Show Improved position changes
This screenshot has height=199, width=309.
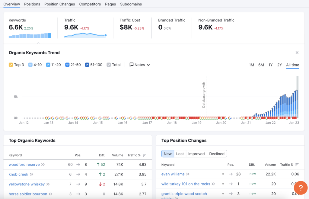coord(196,154)
